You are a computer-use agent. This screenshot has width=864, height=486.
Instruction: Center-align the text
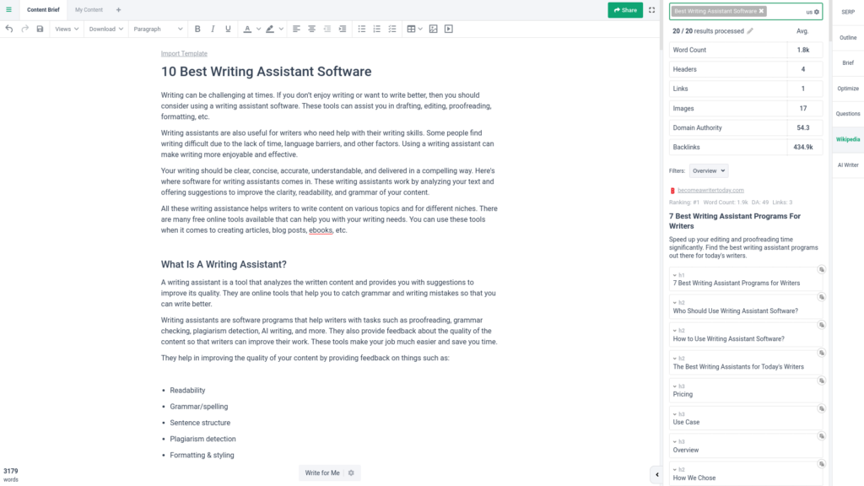coord(312,29)
